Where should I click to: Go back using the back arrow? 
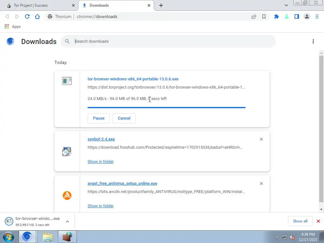click(7, 16)
